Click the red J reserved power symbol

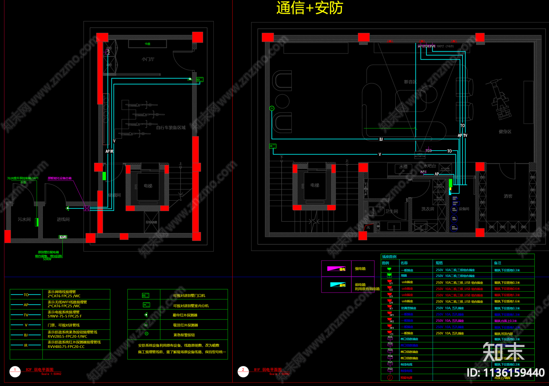point(390,377)
